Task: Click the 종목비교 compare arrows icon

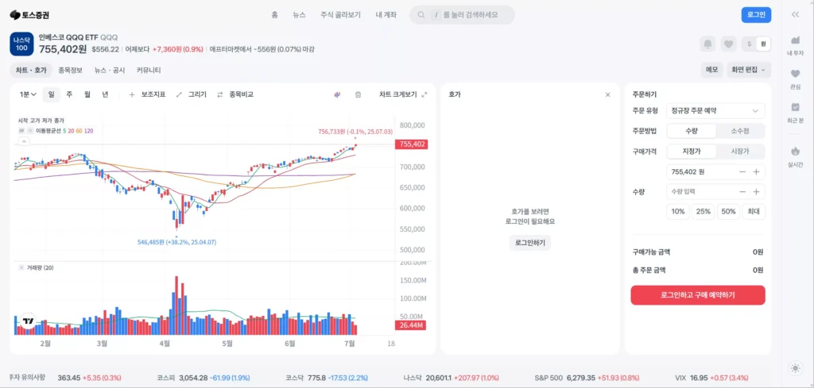Action: 219,94
